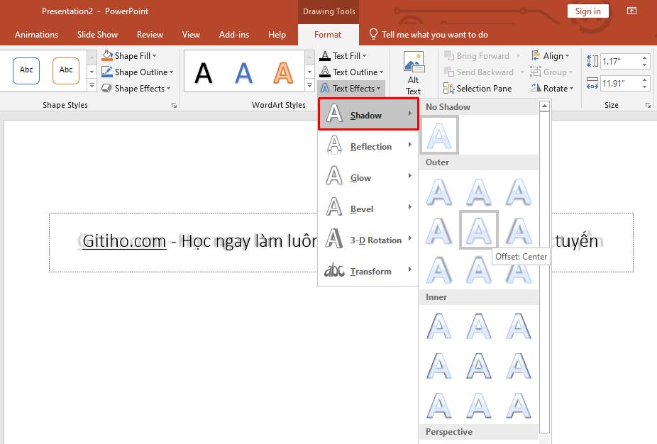The height and width of the screenshot is (444, 657).
Task: Click the Rotate objects tool
Action: tap(552, 88)
